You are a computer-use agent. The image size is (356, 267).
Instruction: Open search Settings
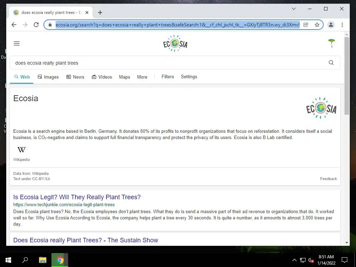coord(189,77)
